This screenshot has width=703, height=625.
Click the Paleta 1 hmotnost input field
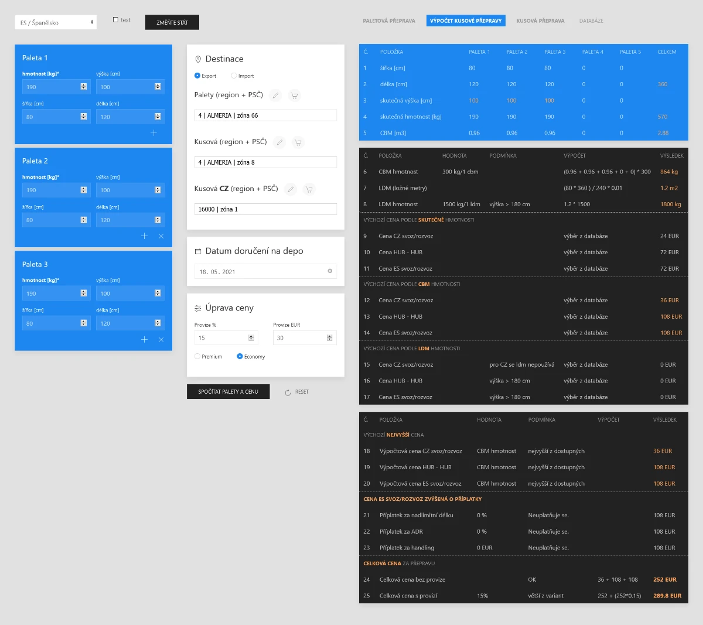pyautogui.click(x=52, y=87)
